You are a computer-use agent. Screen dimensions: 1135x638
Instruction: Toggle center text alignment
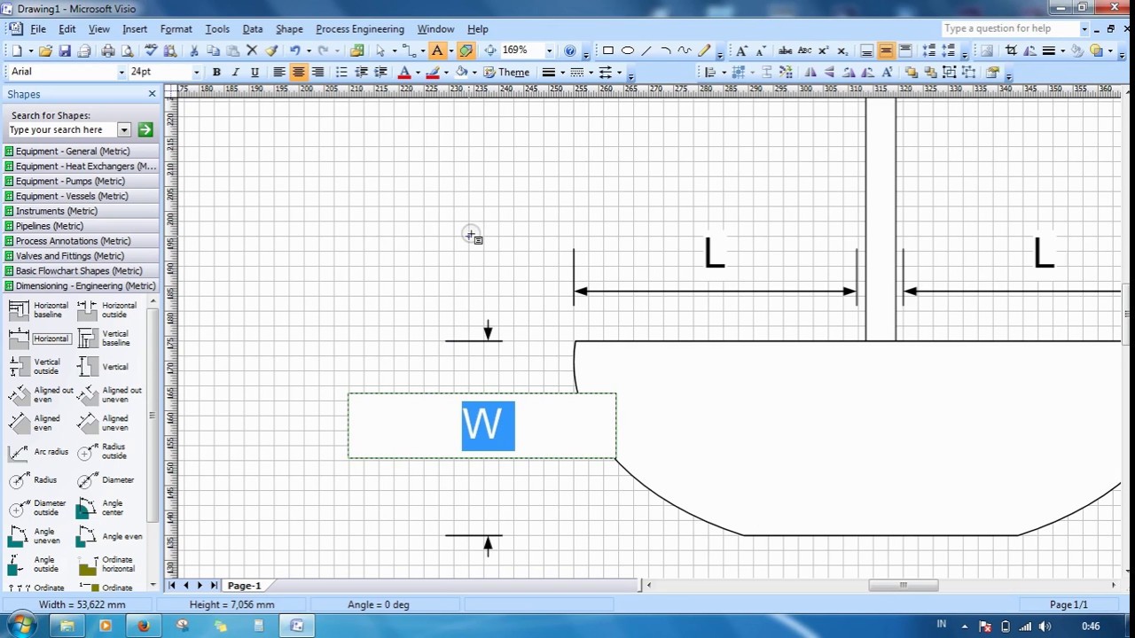299,72
